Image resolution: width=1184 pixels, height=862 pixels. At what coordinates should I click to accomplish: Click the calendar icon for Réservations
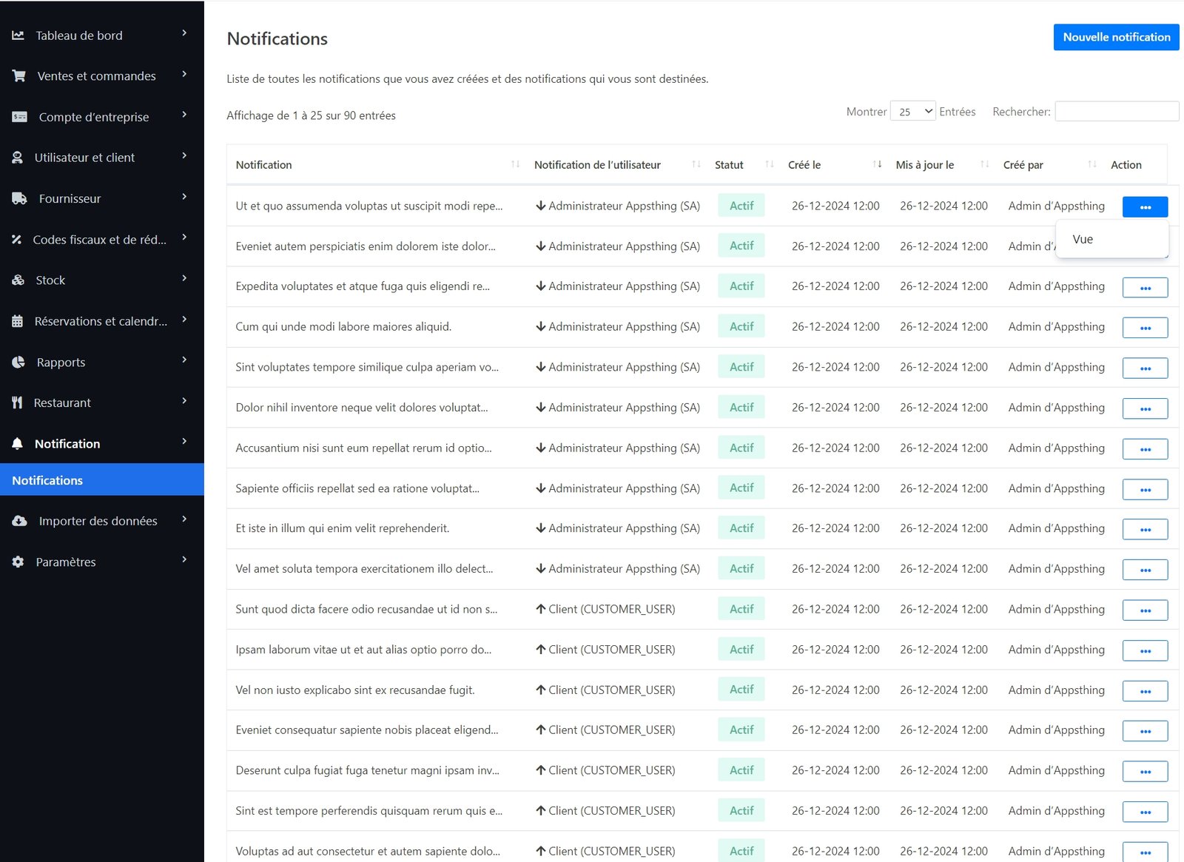tap(18, 321)
